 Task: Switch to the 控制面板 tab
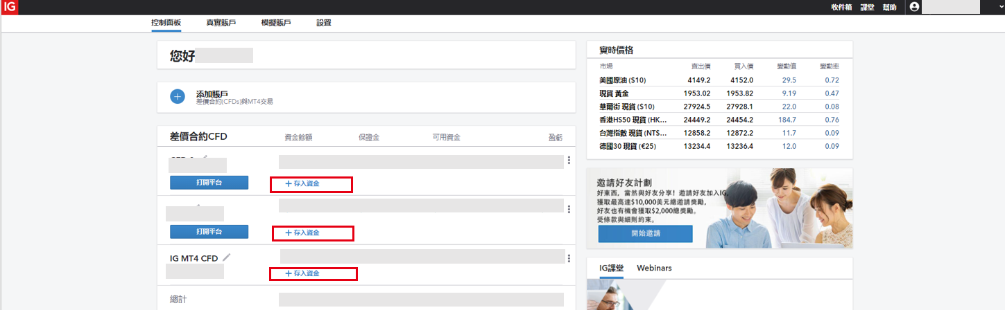[x=166, y=23]
